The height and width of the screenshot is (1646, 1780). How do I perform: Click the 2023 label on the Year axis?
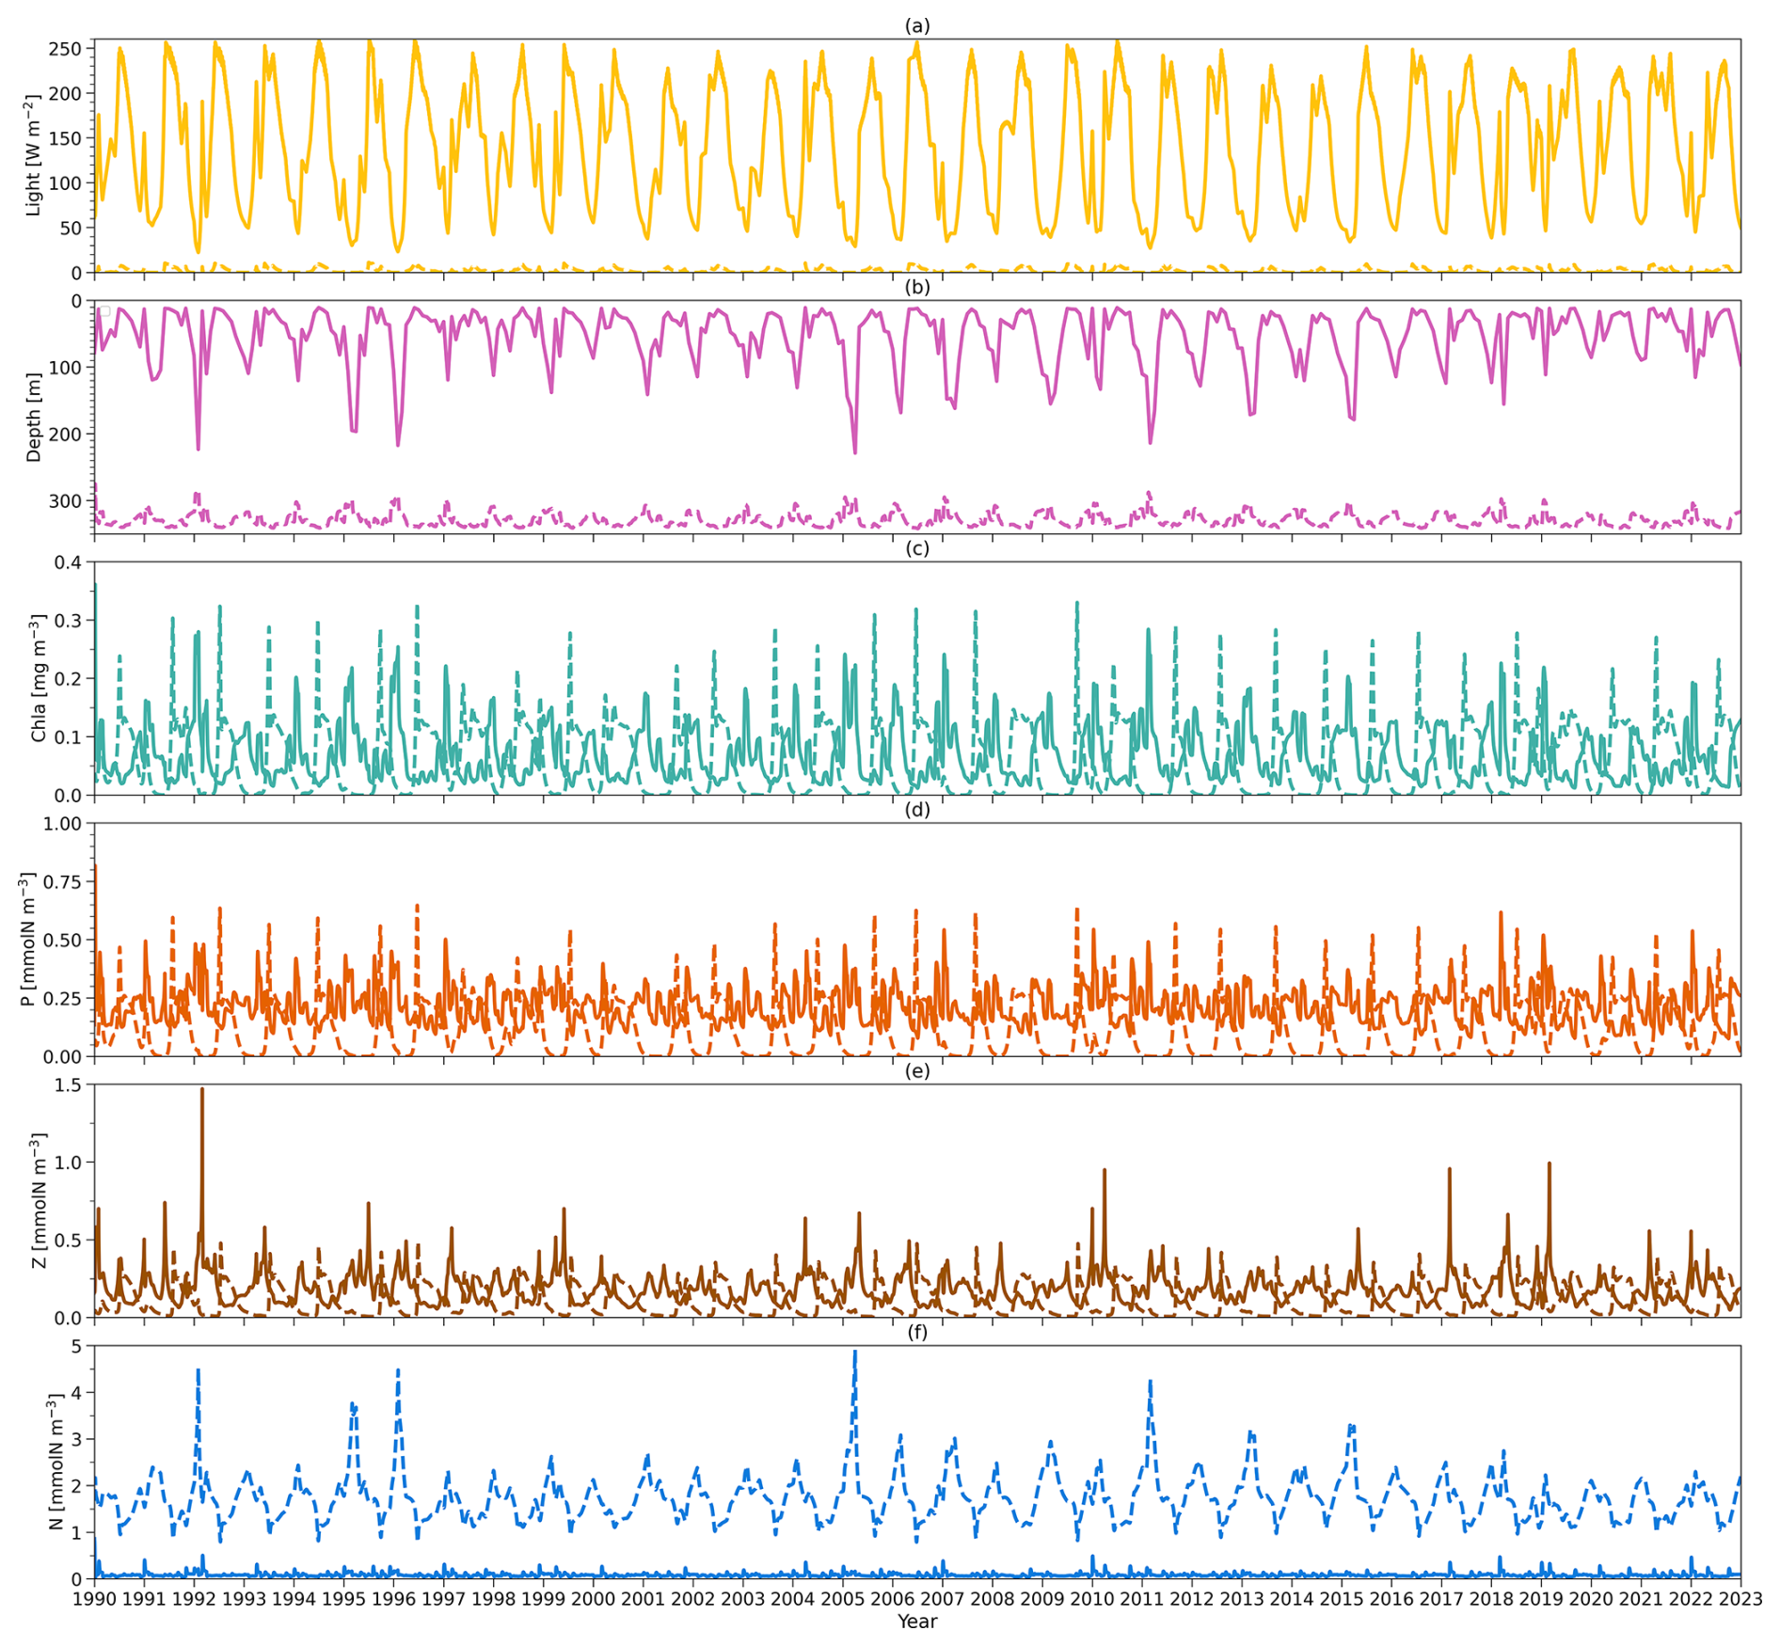tap(1740, 1598)
